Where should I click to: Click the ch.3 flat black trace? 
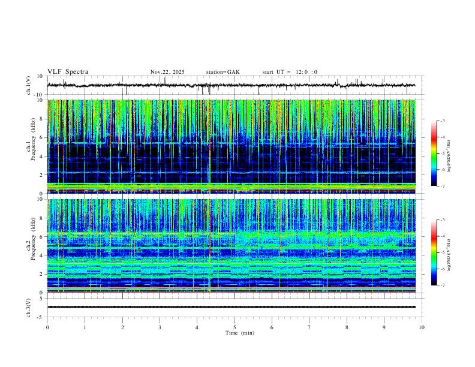click(x=232, y=307)
